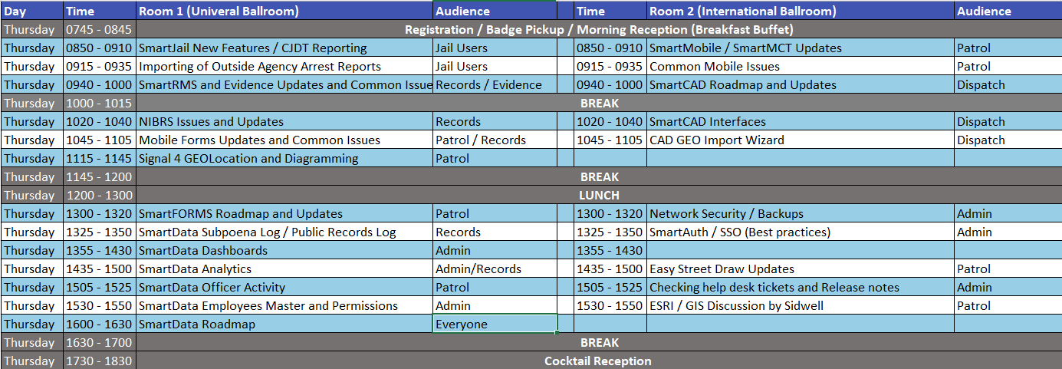Select the 'Registration / Badge Pickup' merged row
The height and width of the screenshot is (369, 1062).
click(x=598, y=30)
